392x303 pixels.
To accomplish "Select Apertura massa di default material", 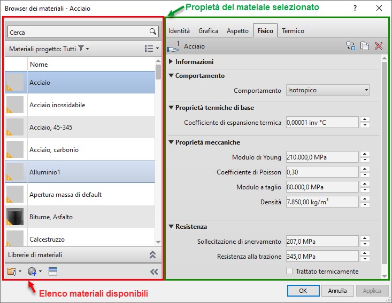I will click(80, 194).
